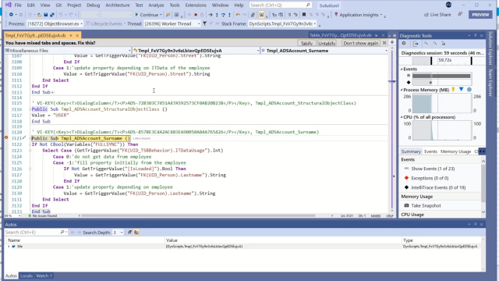The height and width of the screenshot is (281, 499).
Task: Click the Step Into arrow icon
Action: click(217, 15)
